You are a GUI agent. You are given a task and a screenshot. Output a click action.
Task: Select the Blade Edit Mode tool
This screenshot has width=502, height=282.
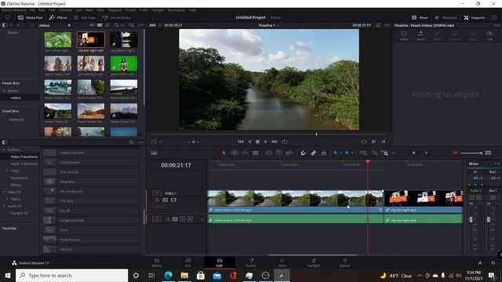256,154
